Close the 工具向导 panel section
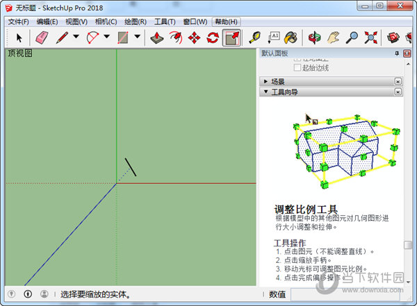This screenshot has height=306, width=417. coord(398,92)
